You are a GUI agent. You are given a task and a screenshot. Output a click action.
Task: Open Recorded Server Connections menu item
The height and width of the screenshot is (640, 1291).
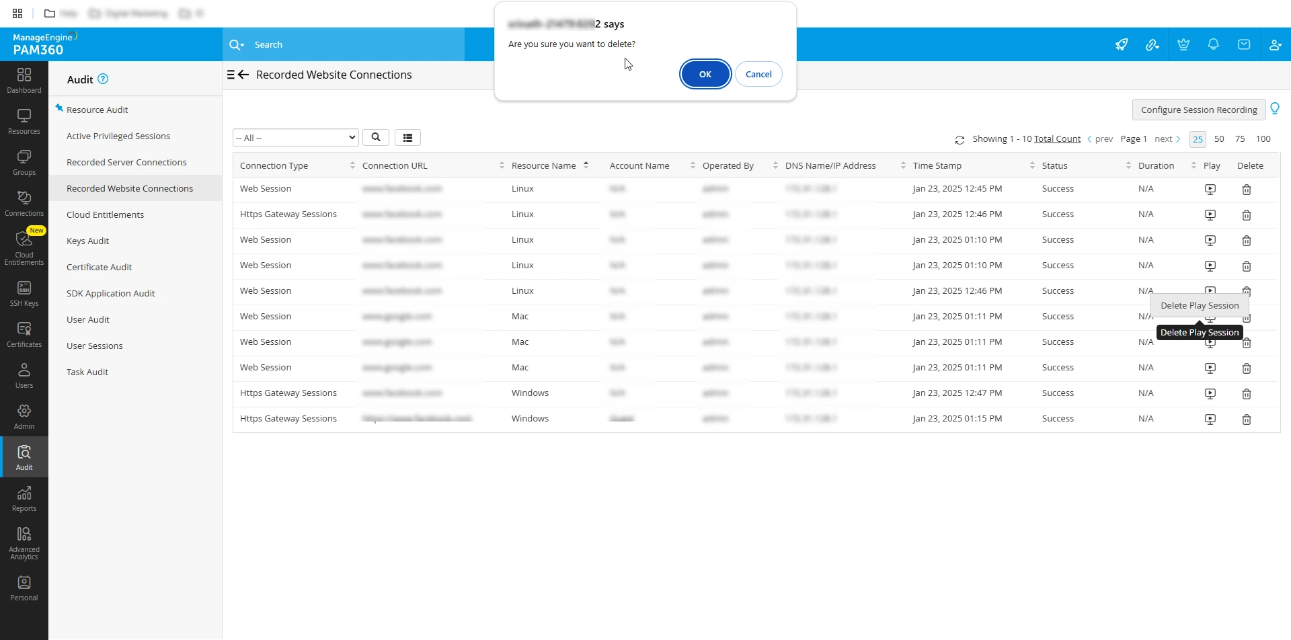coord(126,163)
